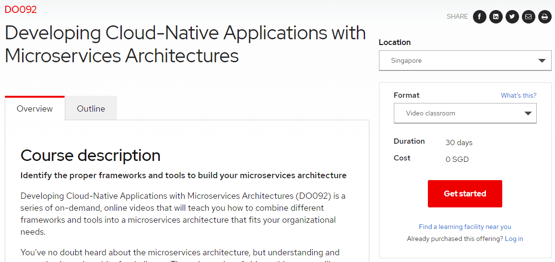Screen dimensions: 555x262
Task: Share the course on Facebook
Action: 480,17
